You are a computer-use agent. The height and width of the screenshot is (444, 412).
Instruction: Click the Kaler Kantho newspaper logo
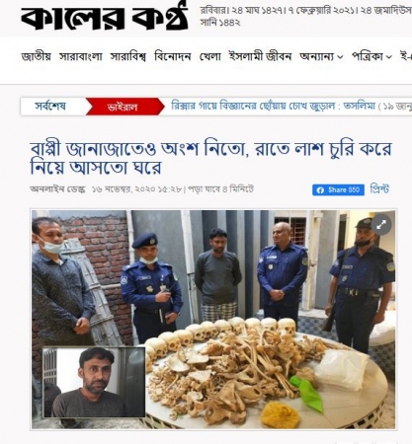click(x=105, y=16)
